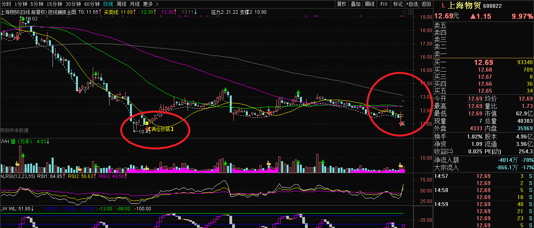
Task: Click the 净流入额 value -4014万
Action: [x=508, y=160]
